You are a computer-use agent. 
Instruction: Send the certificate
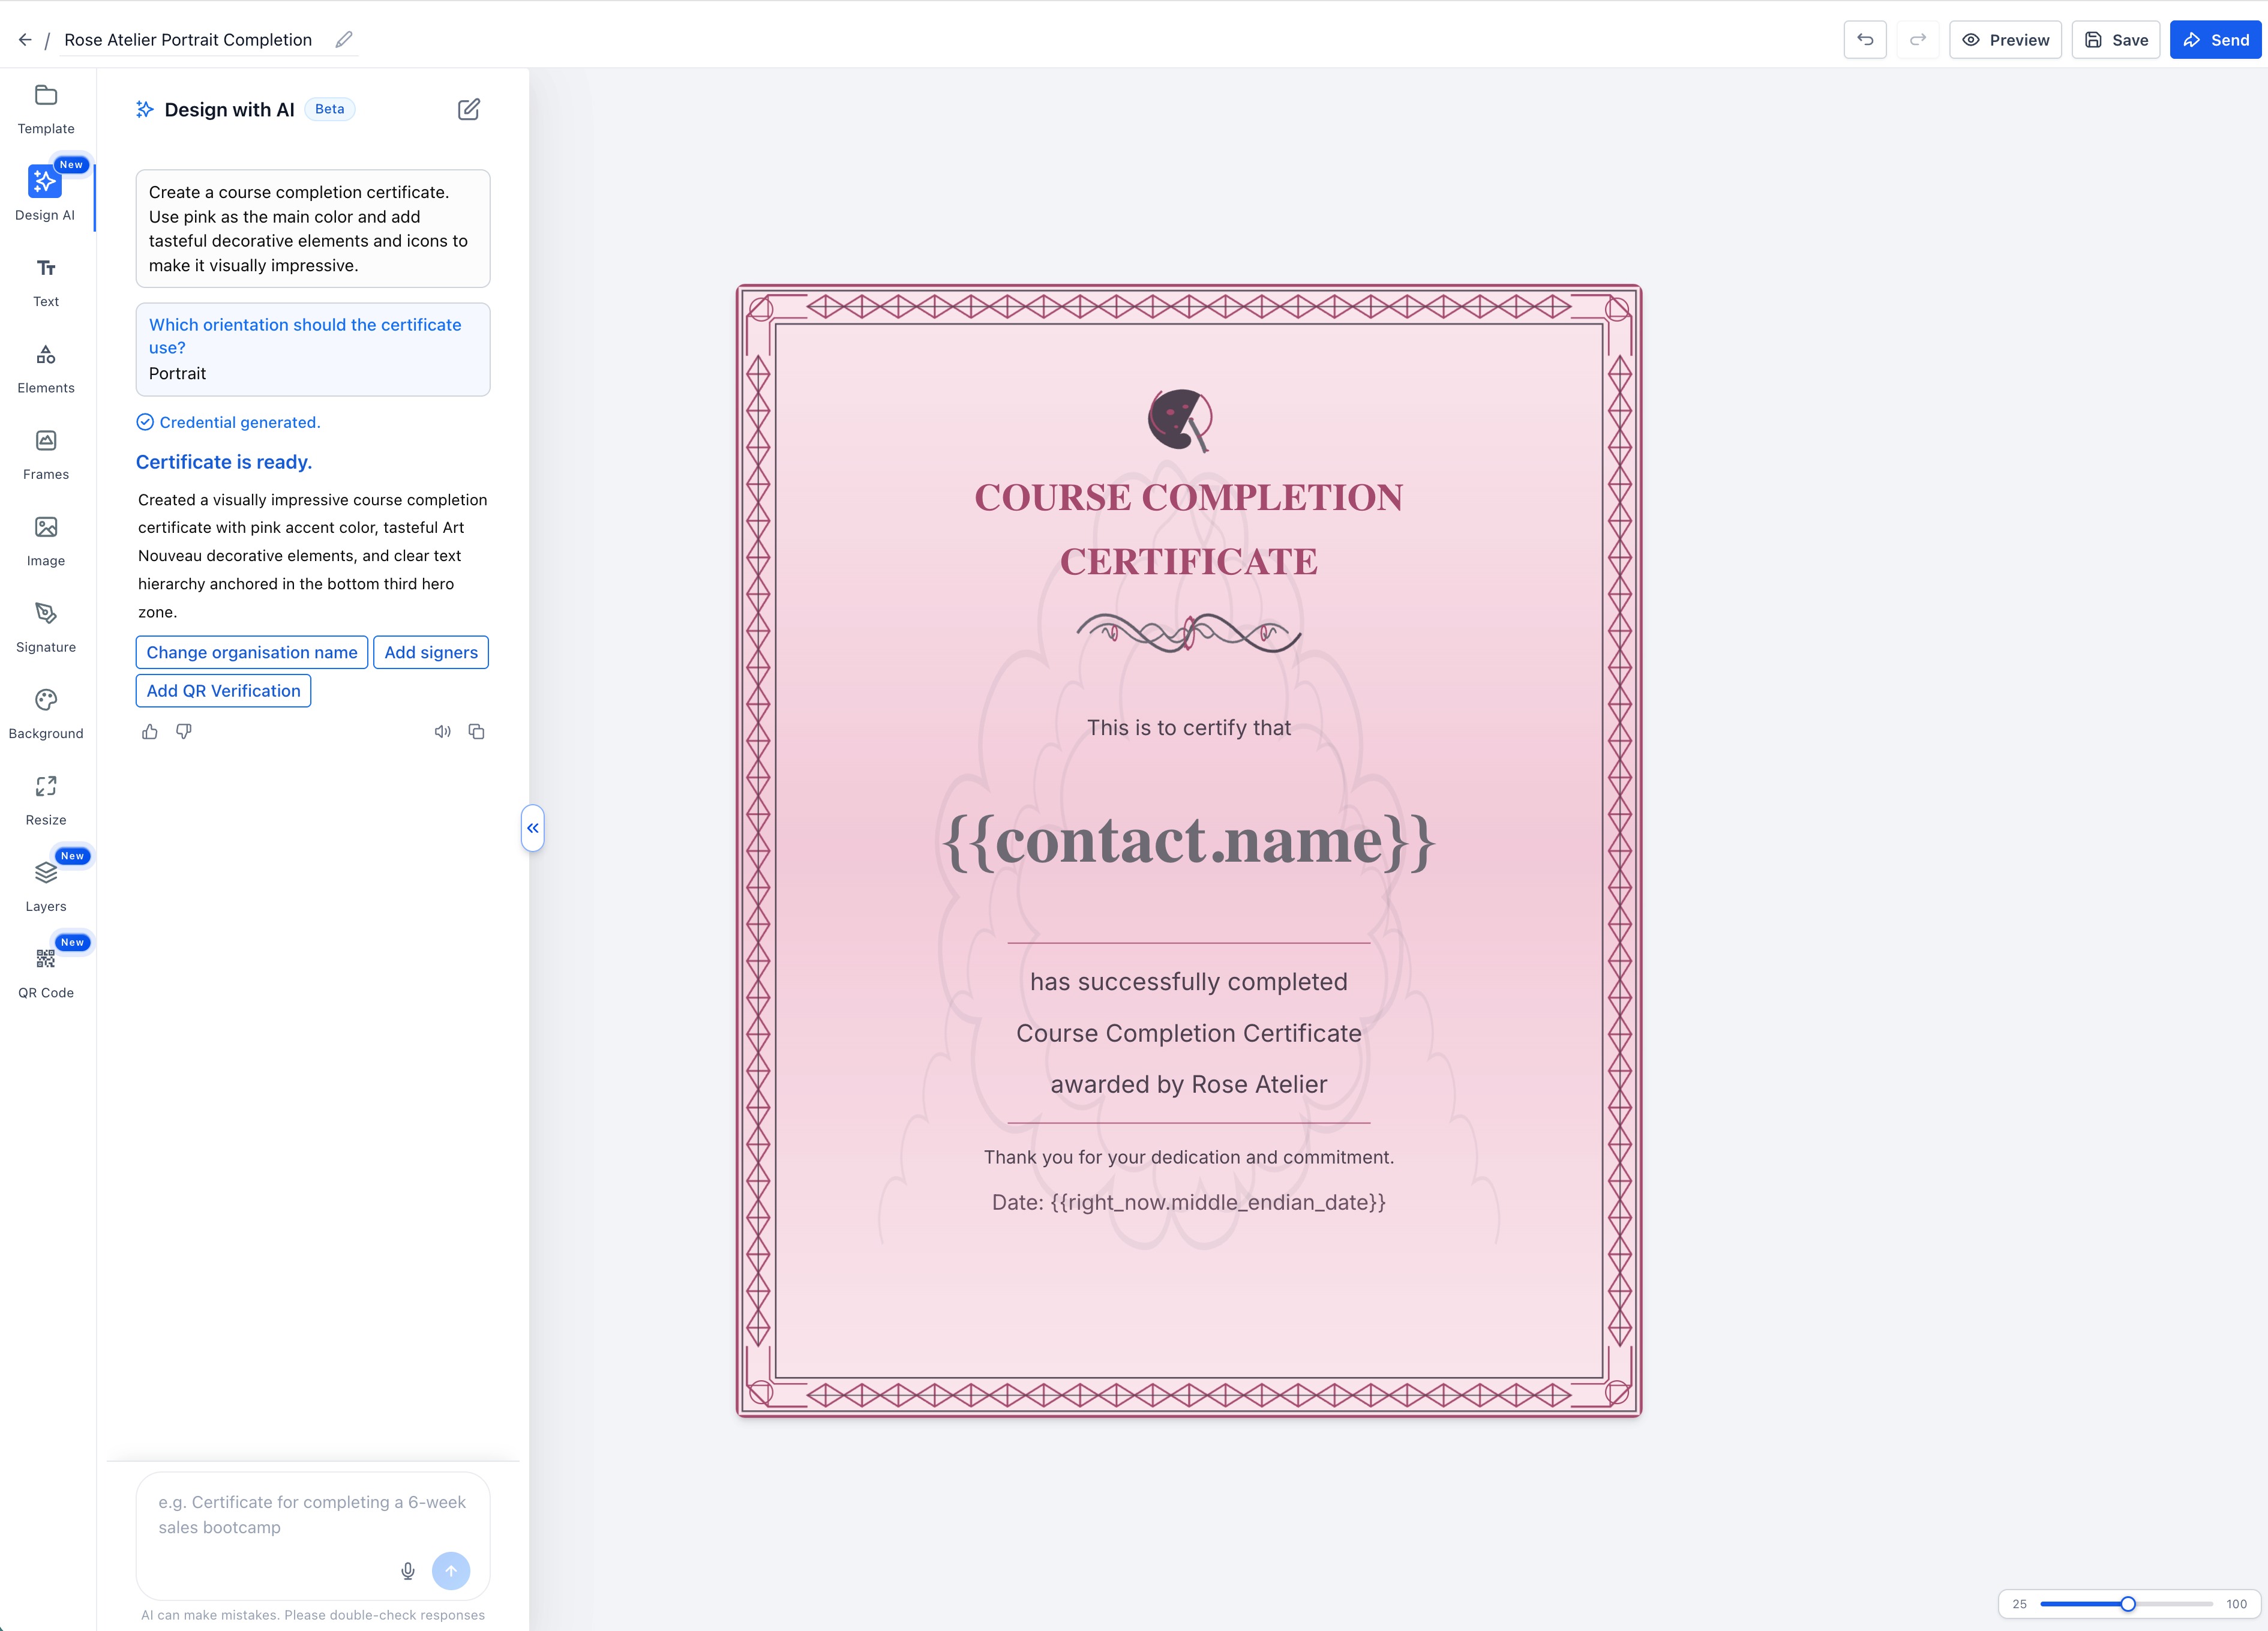[x=2215, y=40]
